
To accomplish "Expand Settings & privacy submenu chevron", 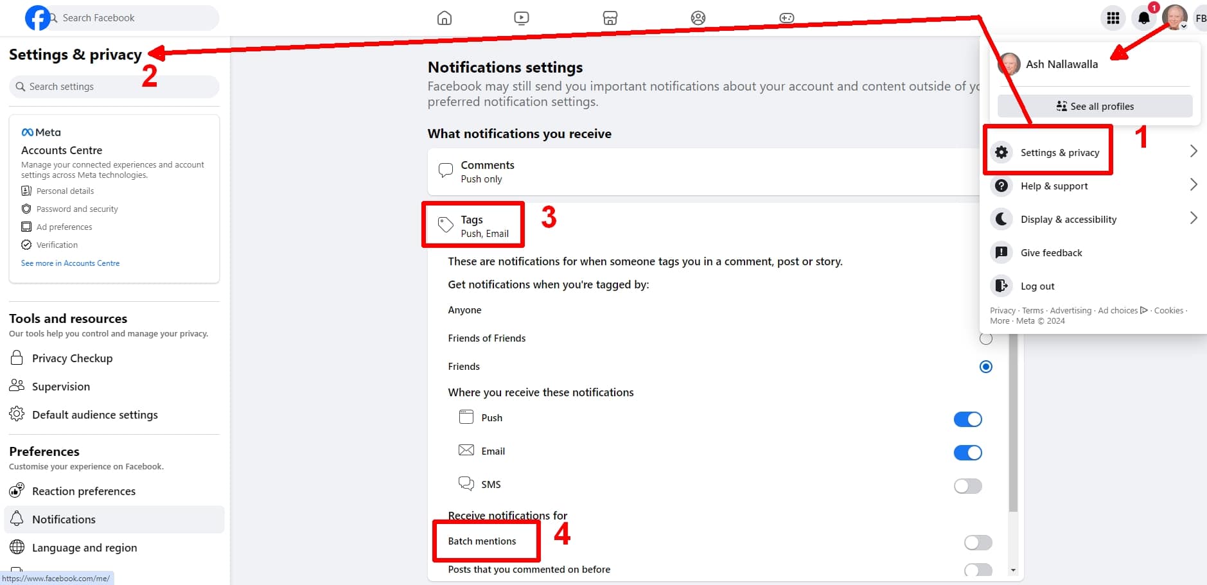I will tap(1194, 152).
